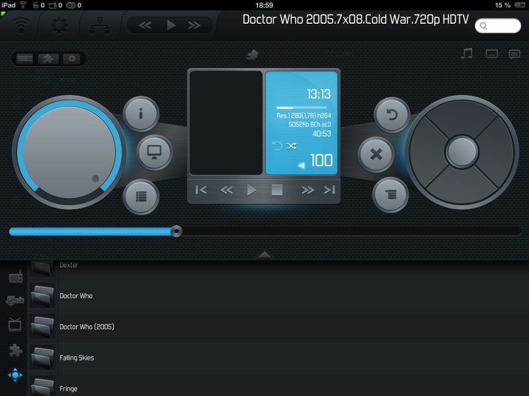The height and width of the screenshot is (396, 529).
Task: Tap play triangle in top toolbar
Action: pyautogui.click(x=171, y=25)
